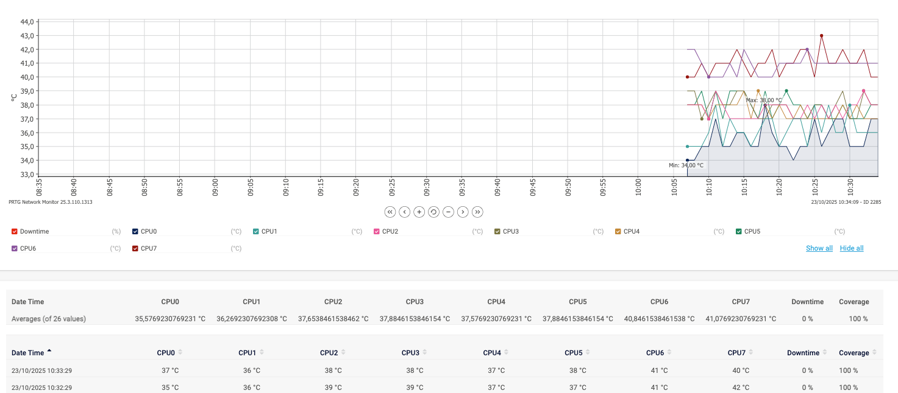Viewport: 898px width, 393px height.
Task: Click the CPU7 peak point at 43 °C
Action: pos(821,36)
